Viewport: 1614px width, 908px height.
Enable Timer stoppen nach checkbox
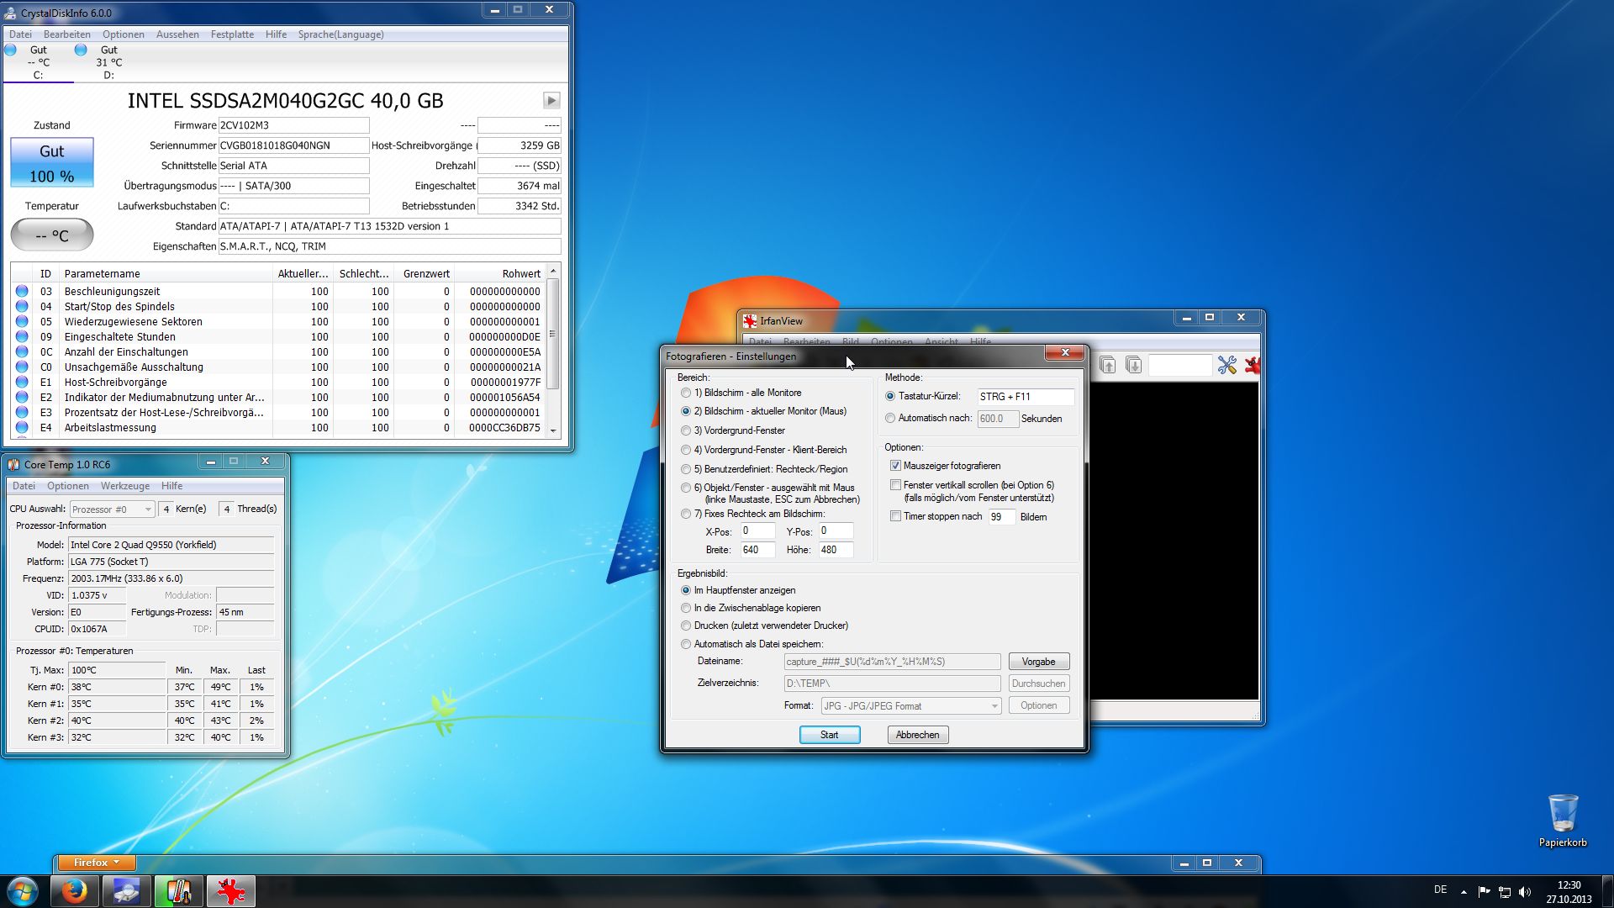895,516
